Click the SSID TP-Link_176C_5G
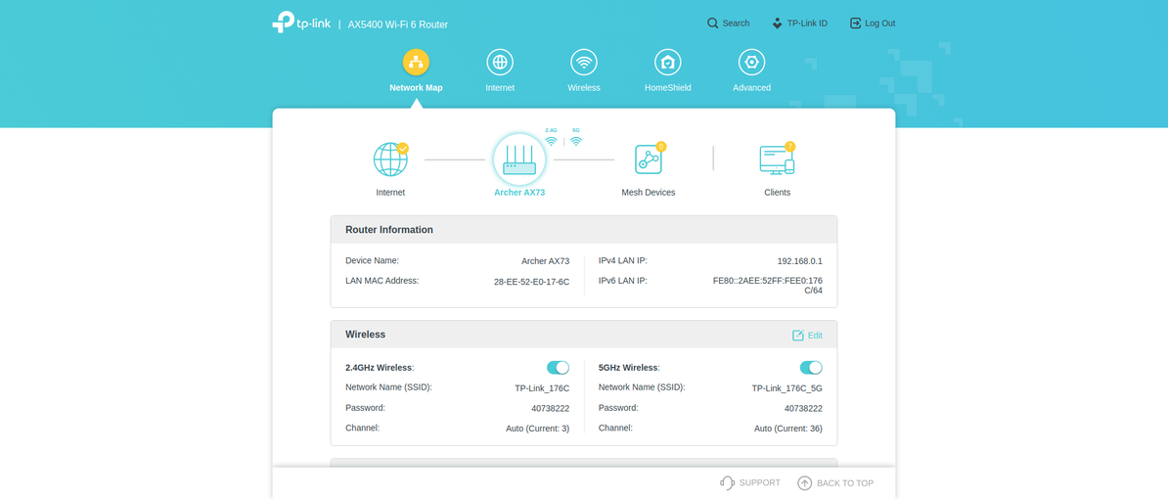 (787, 388)
